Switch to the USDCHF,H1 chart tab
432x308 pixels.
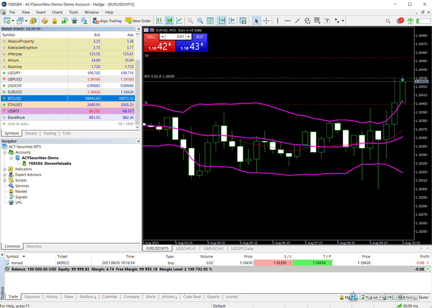(186, 248)
